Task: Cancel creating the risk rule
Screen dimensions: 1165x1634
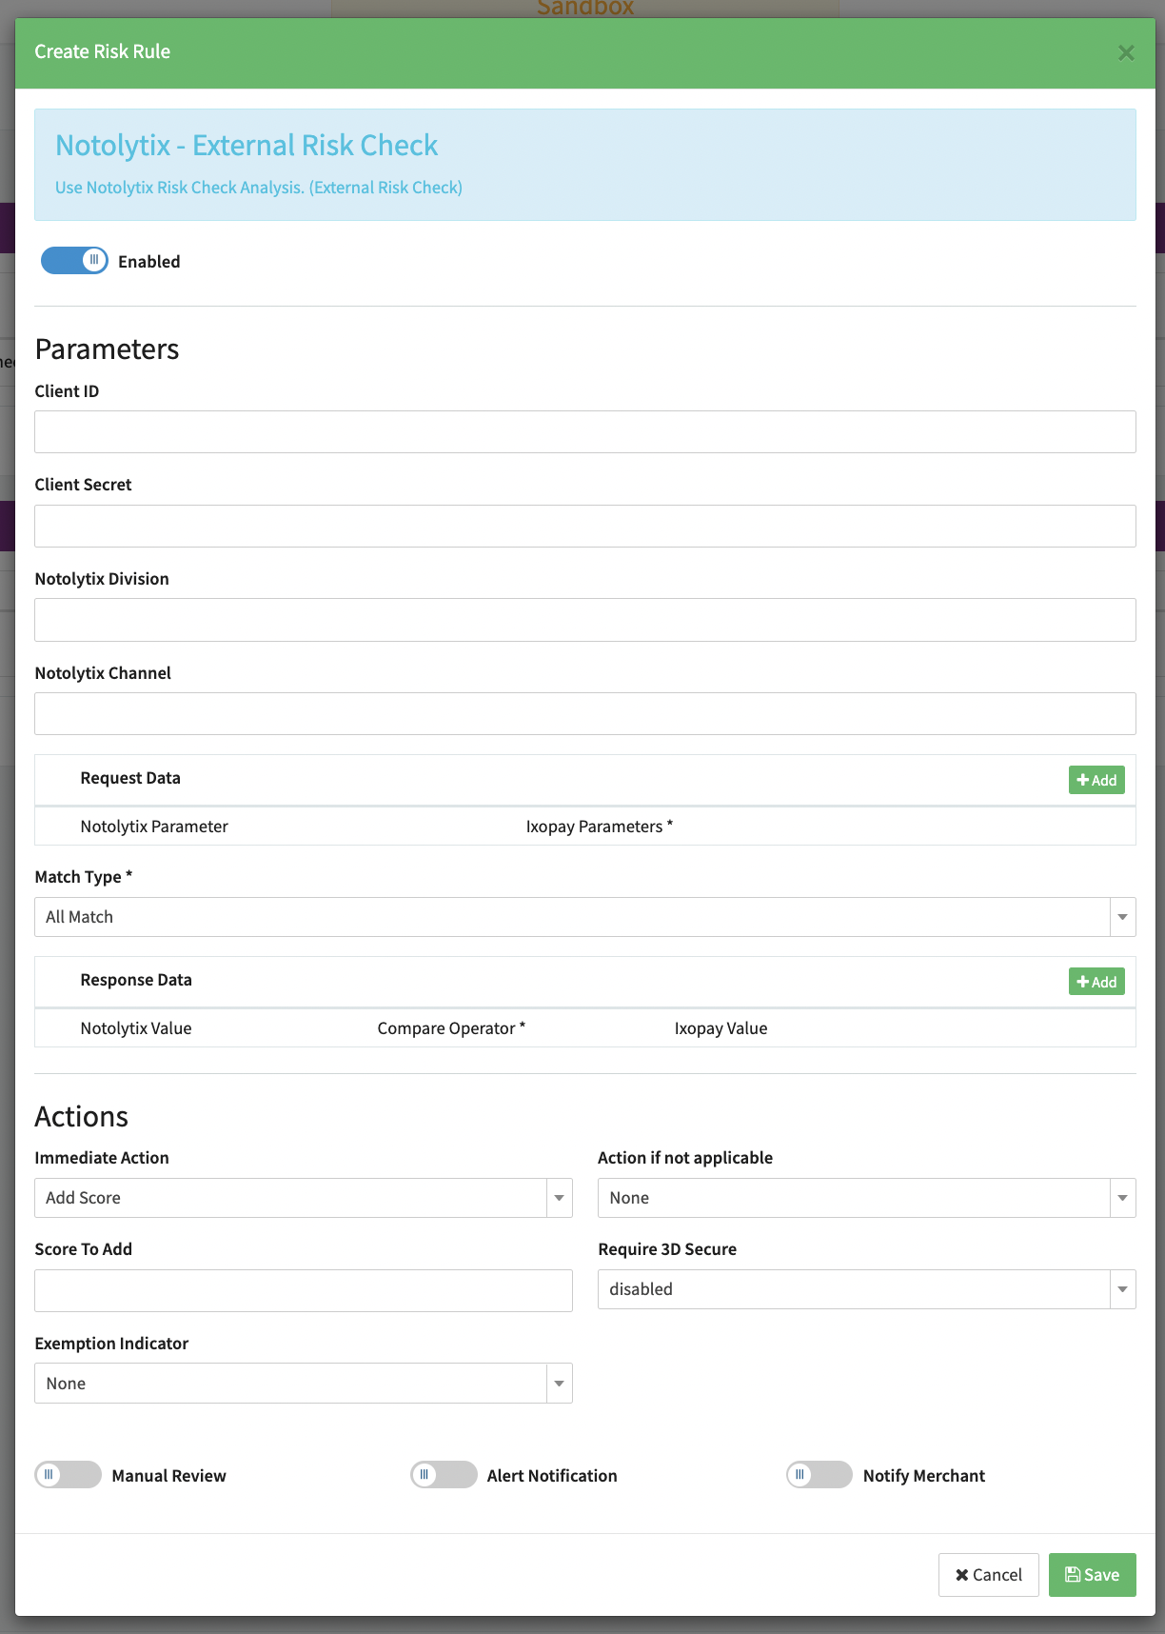Action: 988,1575
